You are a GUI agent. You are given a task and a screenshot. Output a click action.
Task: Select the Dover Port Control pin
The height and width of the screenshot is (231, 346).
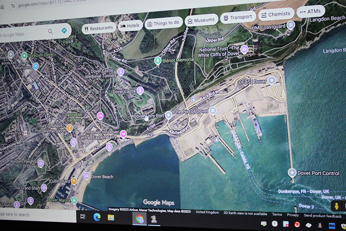click(292, 173)
